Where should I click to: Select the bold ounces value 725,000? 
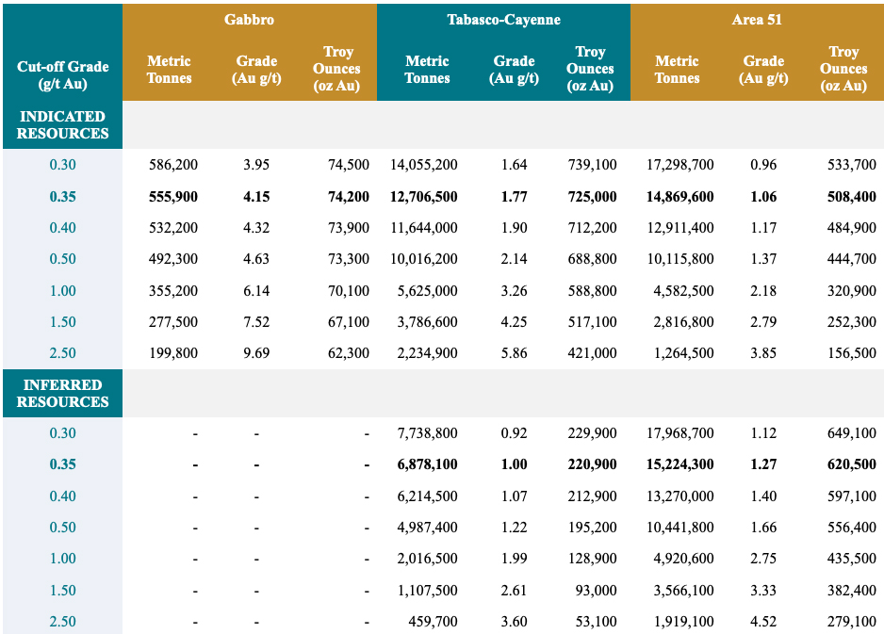point(592,197)
